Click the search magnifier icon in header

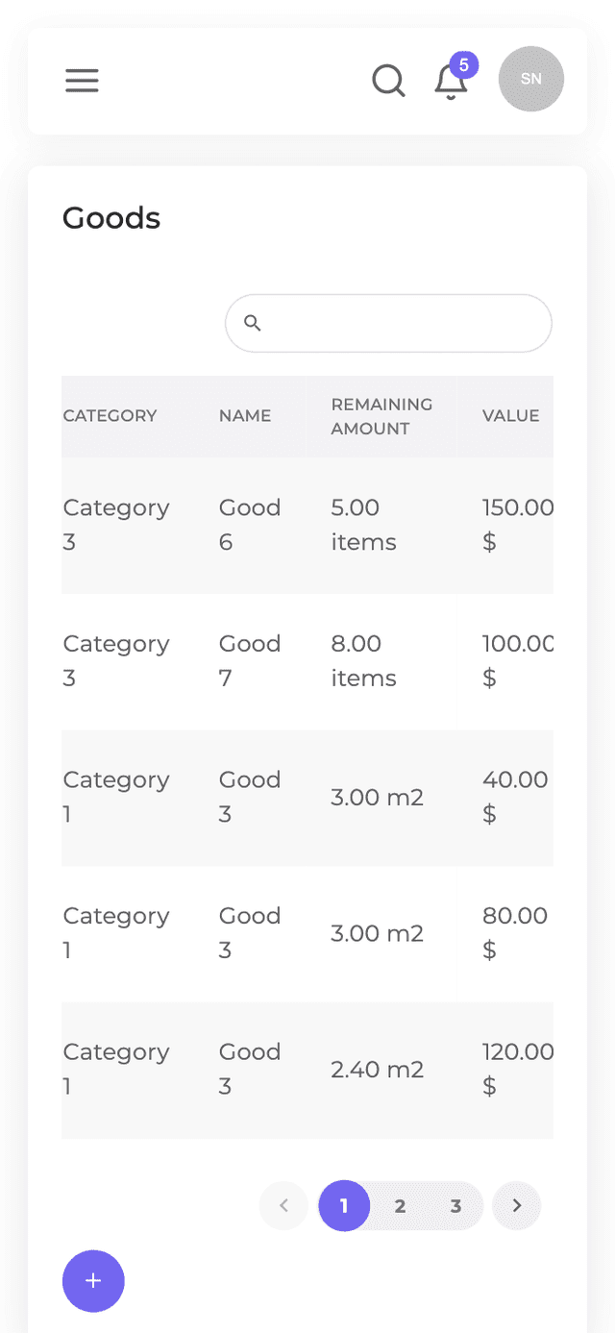click(x=388, y=81)
